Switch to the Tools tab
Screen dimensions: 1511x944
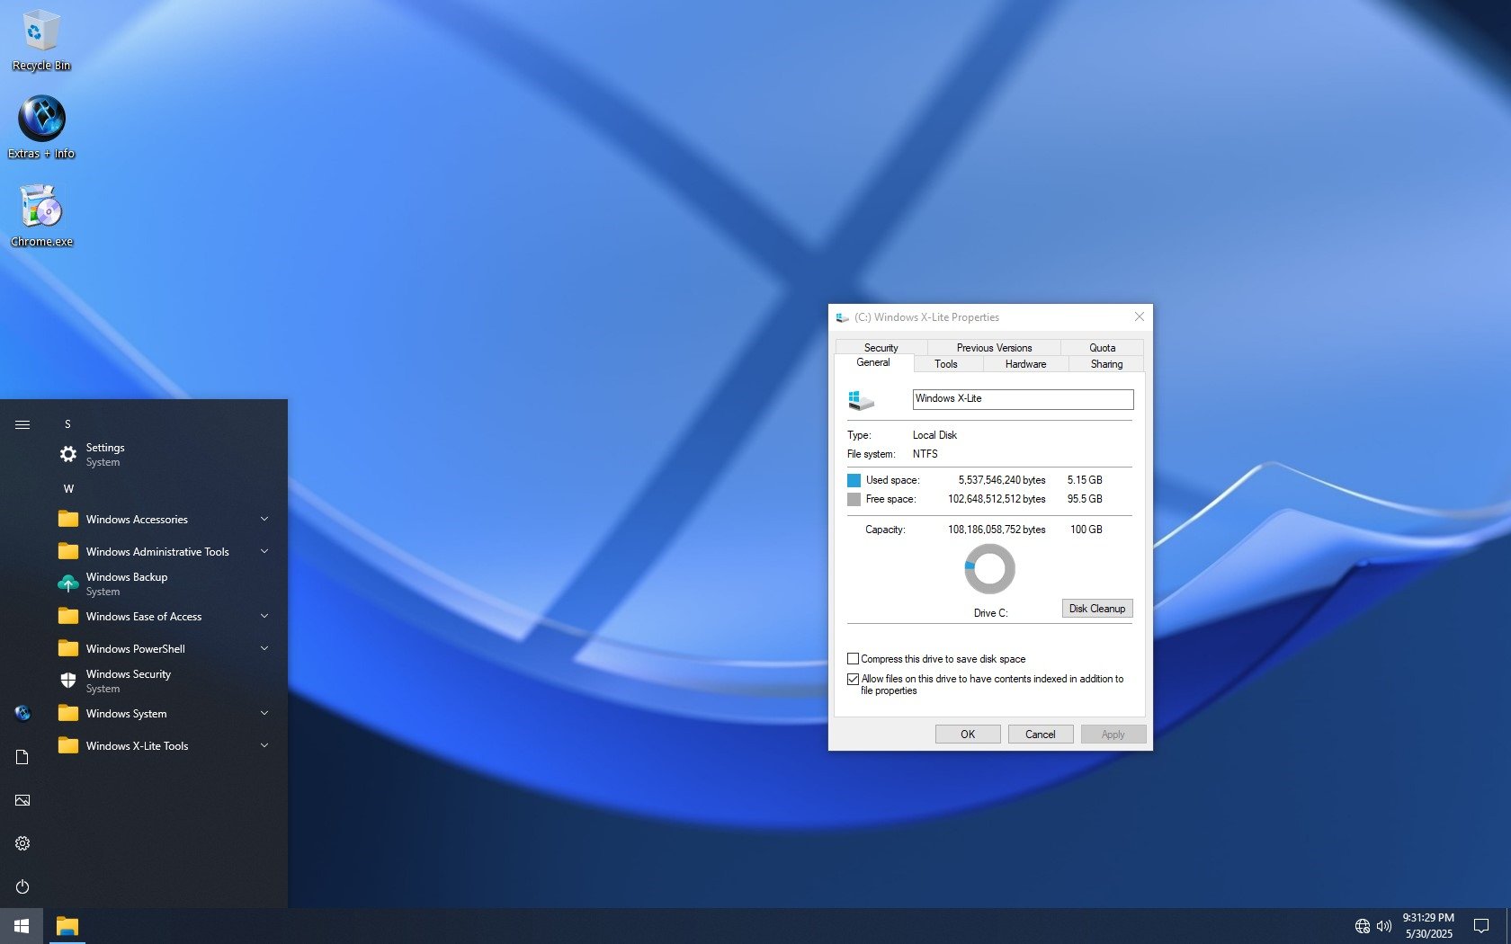point(945,364)
